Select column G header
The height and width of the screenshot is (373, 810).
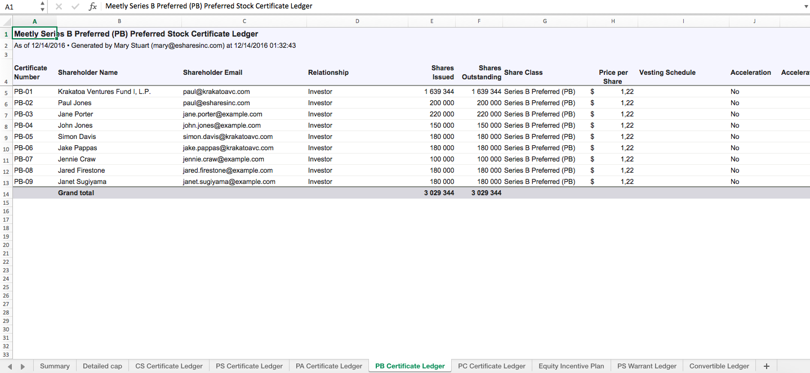pyautogui.click(x=545, y=21)
